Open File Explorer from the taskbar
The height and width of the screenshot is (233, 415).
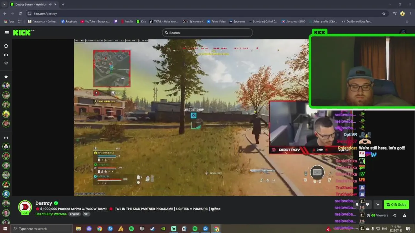(78, 229)
